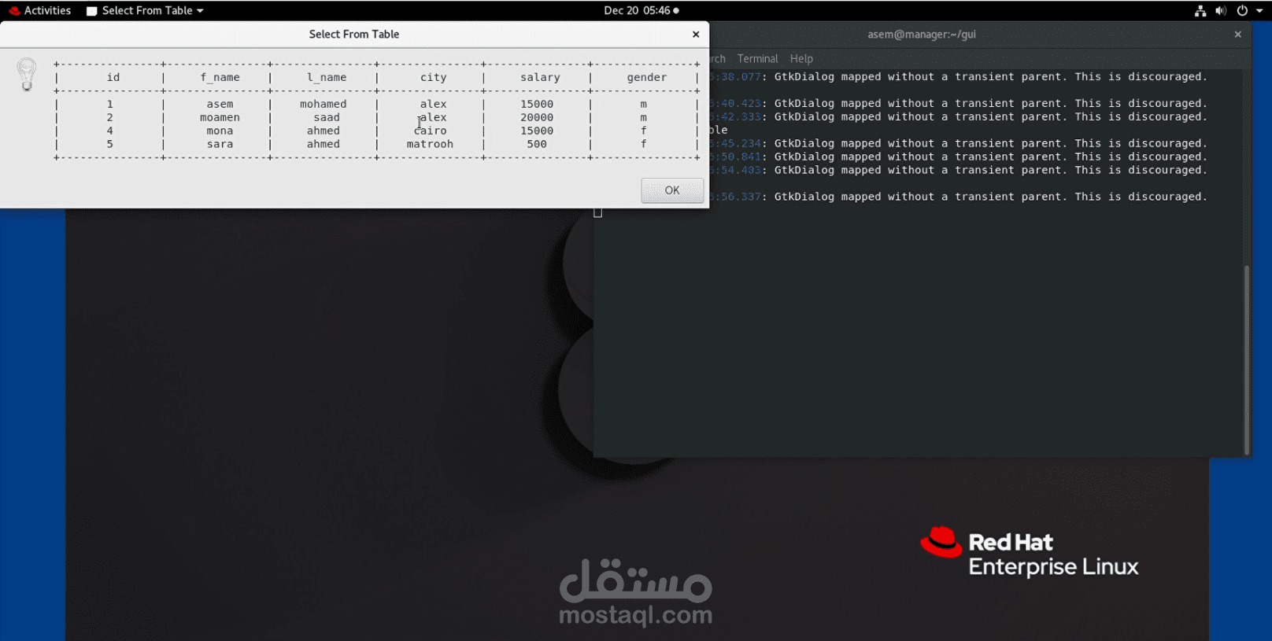Viewport: 1272px width, 641px height.
Task: Click the id value 4
Action: pos(109,131)
